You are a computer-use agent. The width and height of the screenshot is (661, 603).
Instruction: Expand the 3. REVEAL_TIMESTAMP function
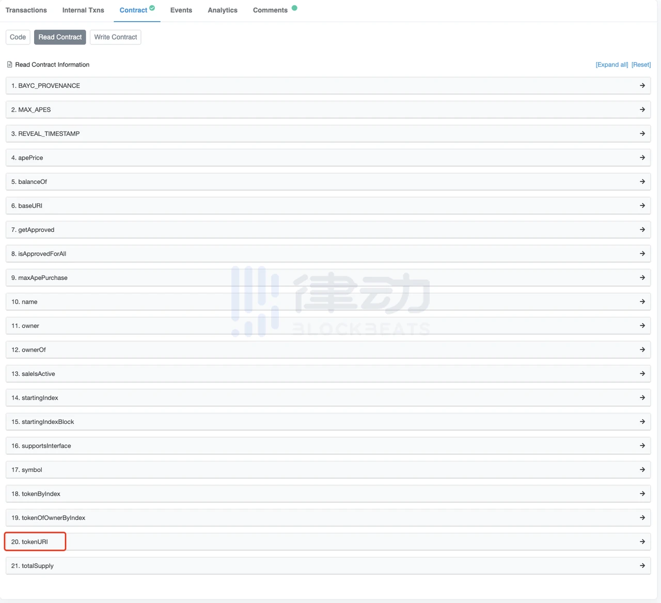pyautogui.click(x=328, y=134)
